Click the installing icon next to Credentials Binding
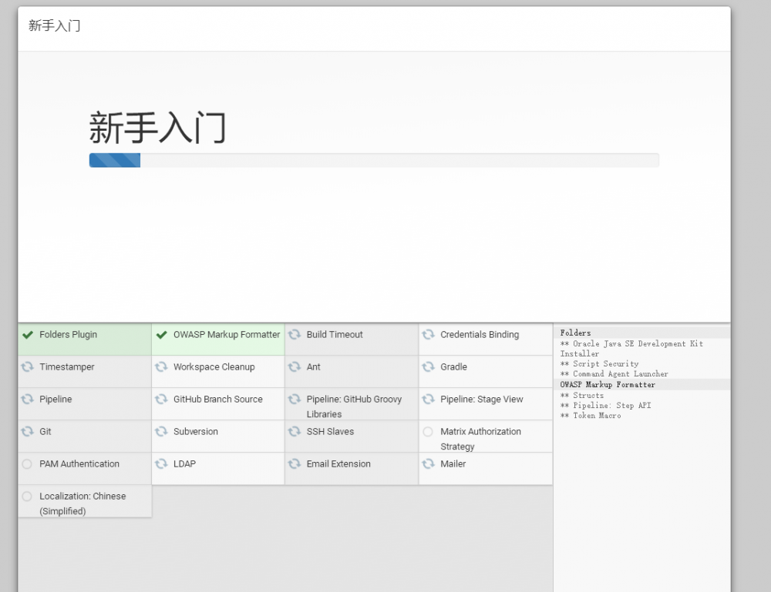This screenshot has width=771, height=592. (429, 335)
